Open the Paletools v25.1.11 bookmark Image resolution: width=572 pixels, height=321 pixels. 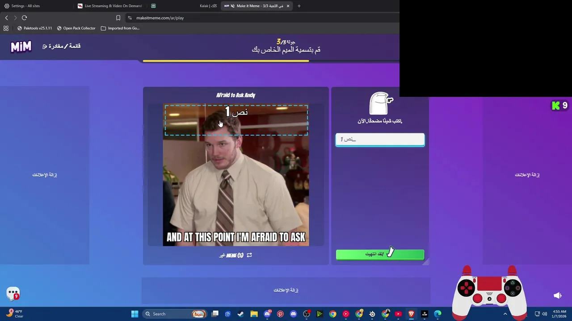(35, 28)
